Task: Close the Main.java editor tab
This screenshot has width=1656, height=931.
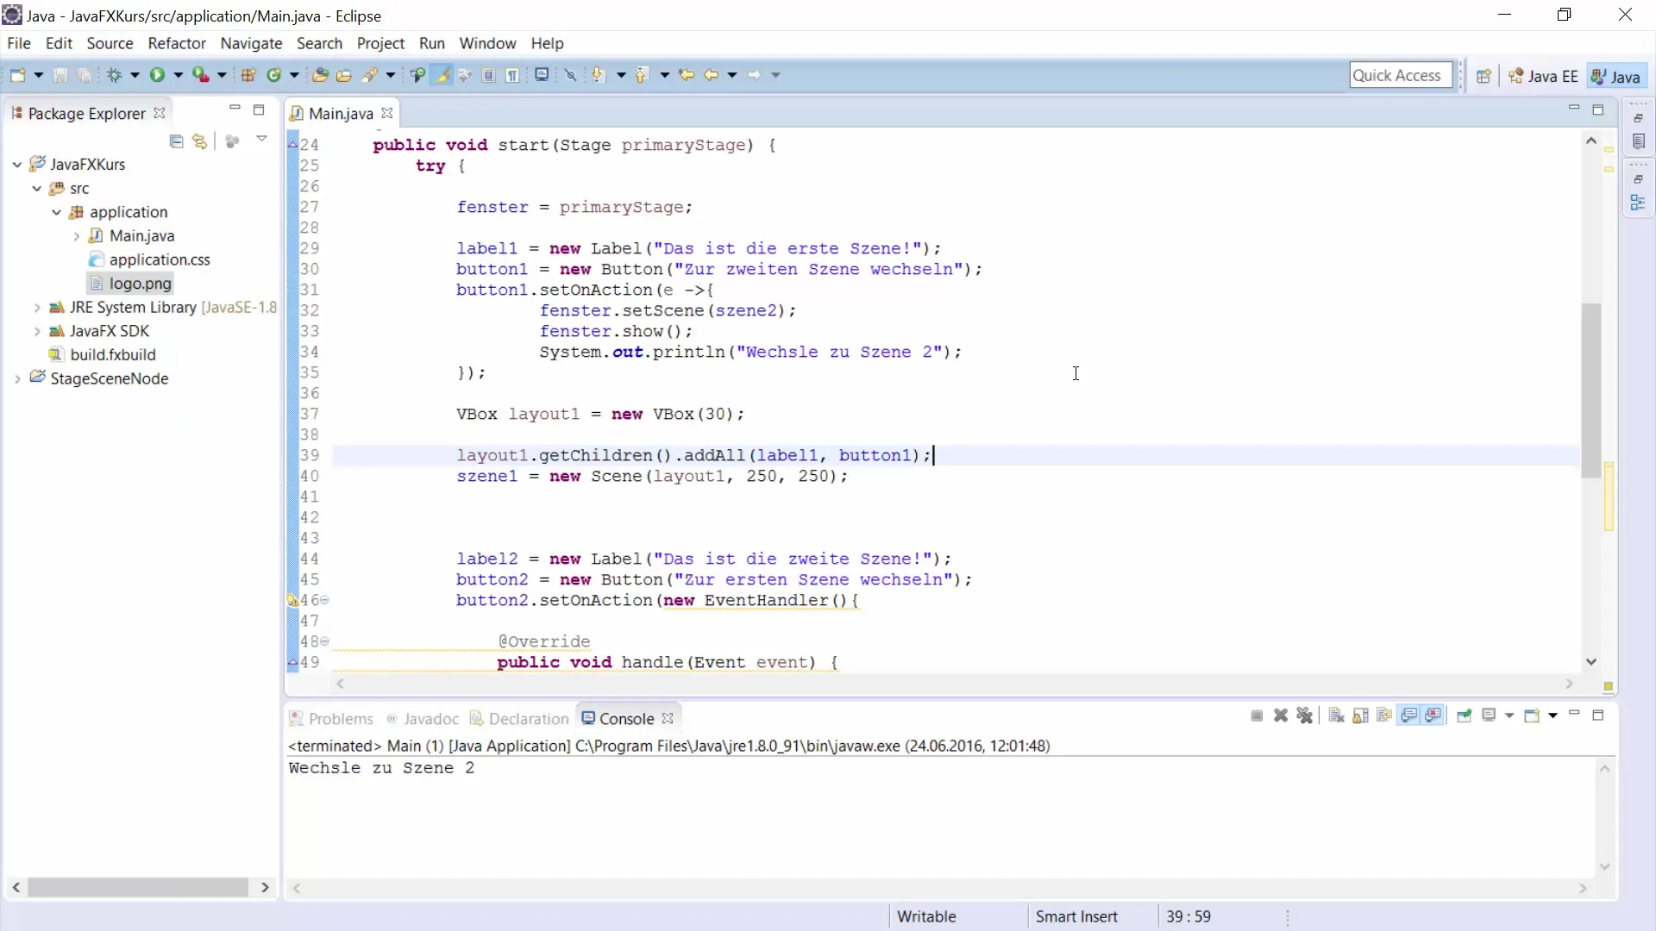Action: pyautogui.click(x=387, y=113)
